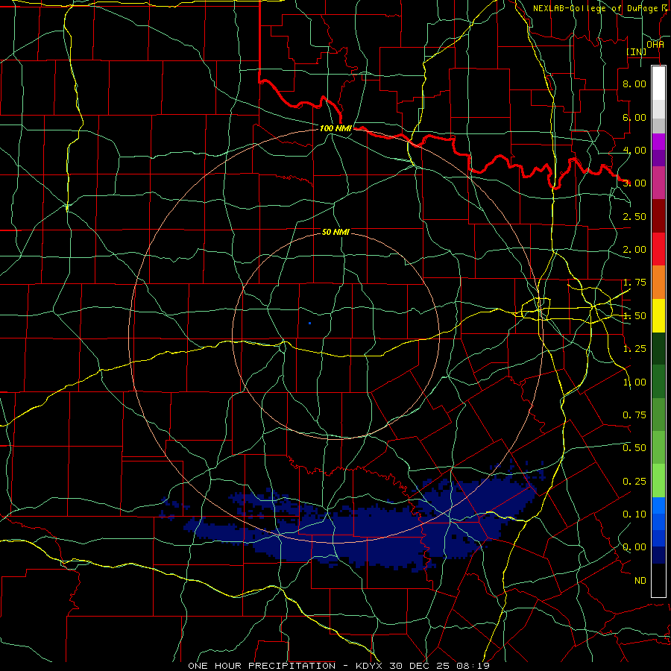Click the 1.50 legend value
Image resolution: width=671 pixels, height=671 pixels.
pyautogui.click(x=634, y=316)
